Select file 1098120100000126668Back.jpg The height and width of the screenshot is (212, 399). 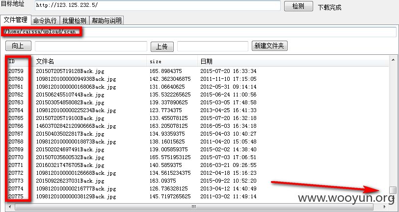coord(76,173)
